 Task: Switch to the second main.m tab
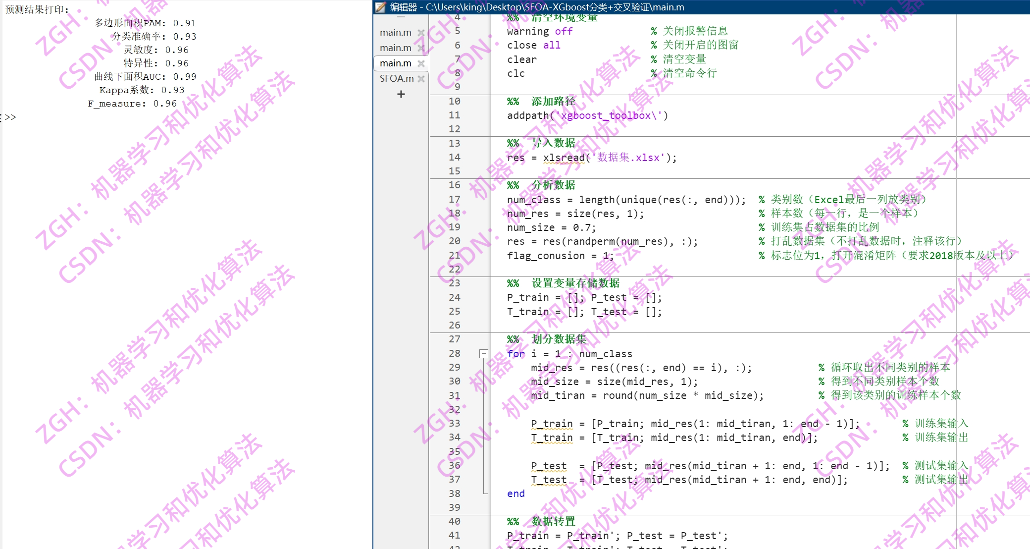pyautogui.click(x=395, y=48)
